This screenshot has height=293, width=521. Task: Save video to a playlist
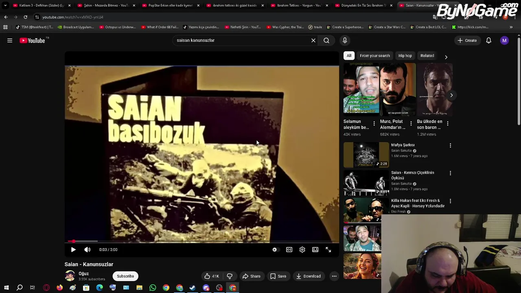(x=278, y=276)
